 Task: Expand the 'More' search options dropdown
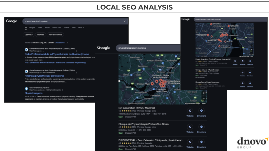[x=81, y=28]
